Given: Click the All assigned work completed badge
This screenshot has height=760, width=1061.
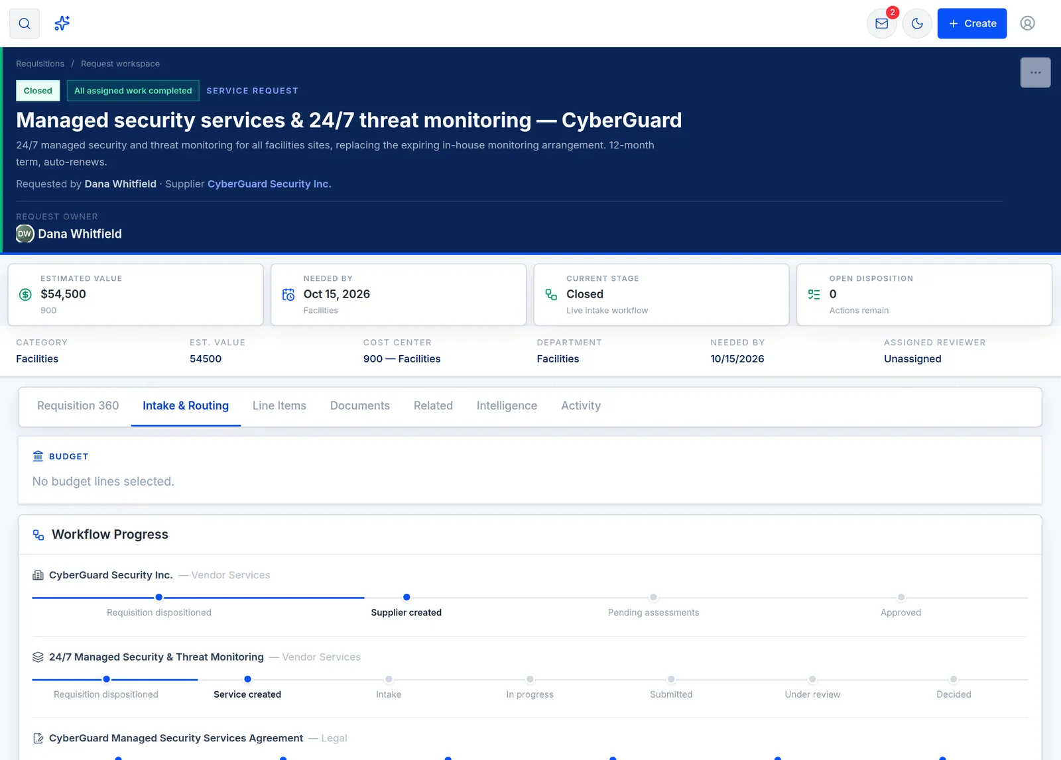Looking at the screenshot, I should click(x=133, y=91).
